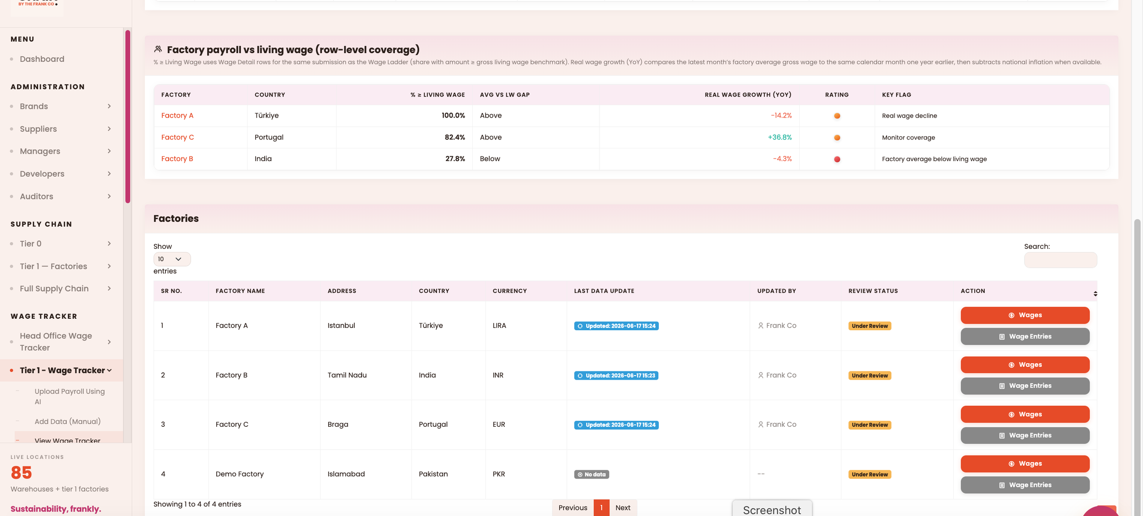Click the Wages button for Demo Factory
This screenshot has height=516, width=1143.
[x=1025, y=464]
